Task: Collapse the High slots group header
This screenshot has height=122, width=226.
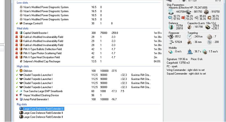Action: coord(23,66)
